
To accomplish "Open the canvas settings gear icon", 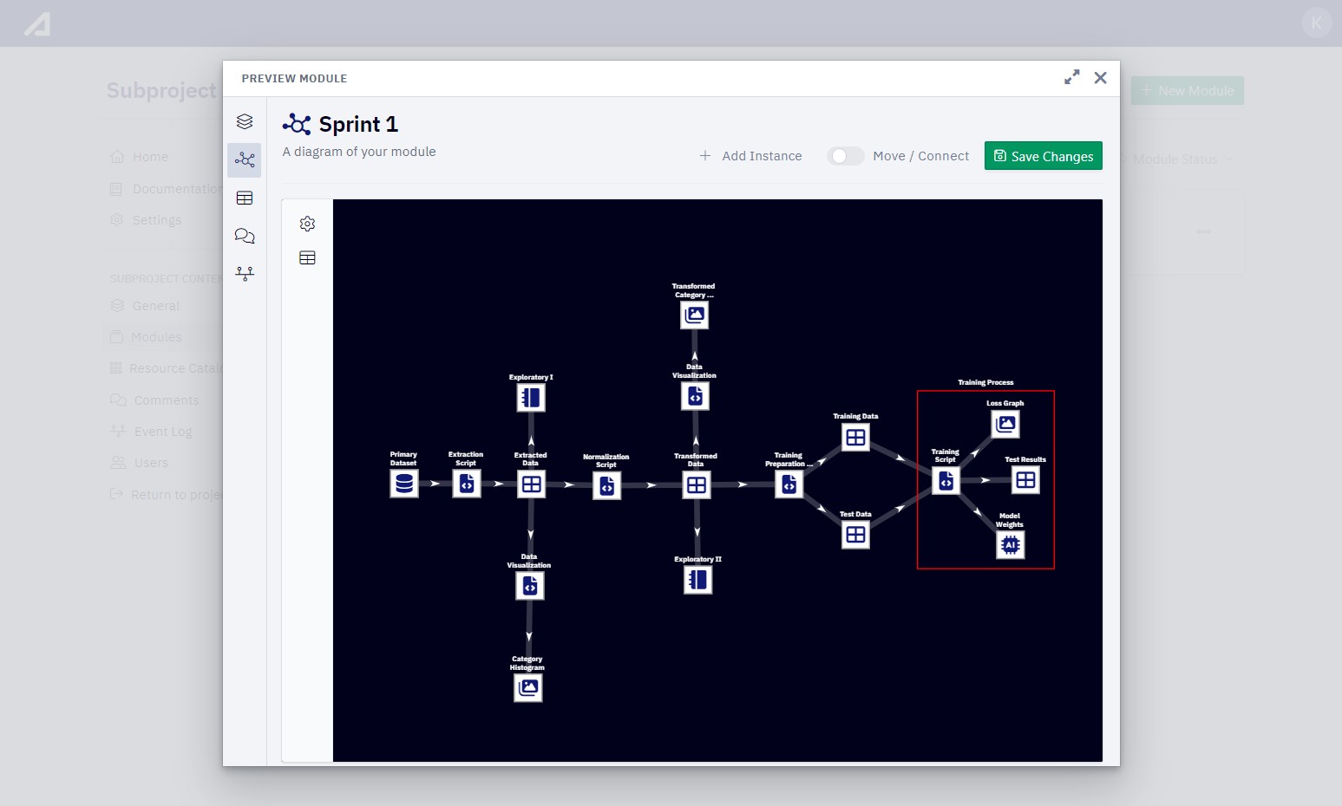I will [x=307, y=223].
